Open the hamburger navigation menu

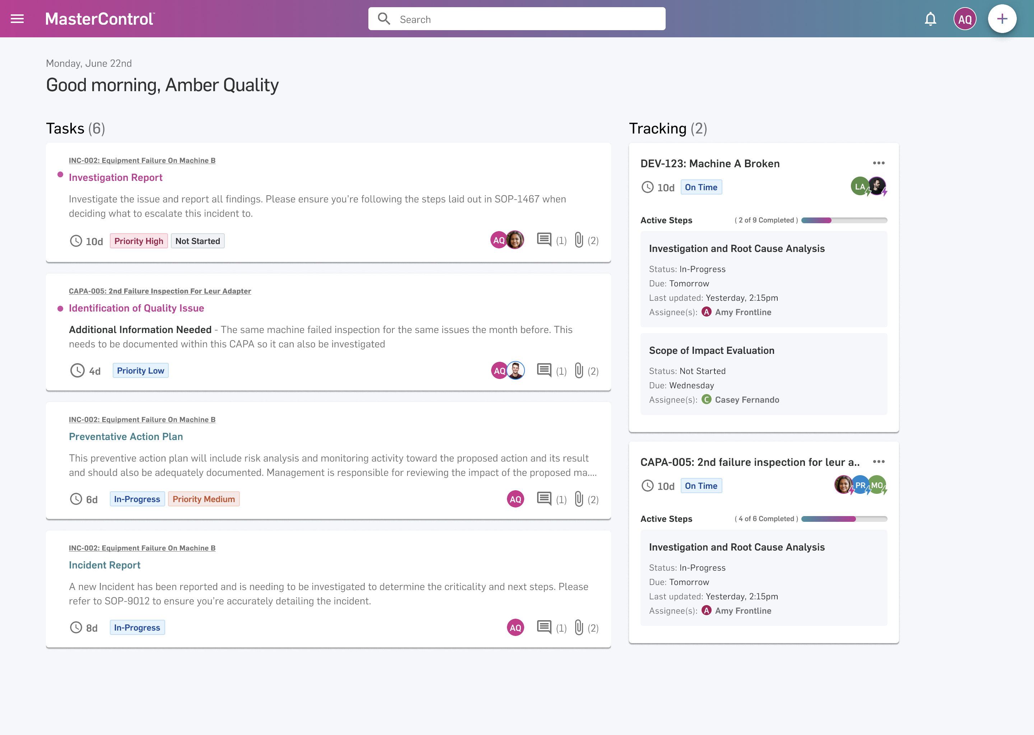coord(17,18)
